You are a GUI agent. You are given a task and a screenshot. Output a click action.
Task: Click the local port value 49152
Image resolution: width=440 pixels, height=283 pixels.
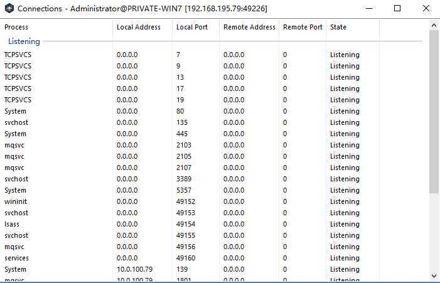click(186, 201)
